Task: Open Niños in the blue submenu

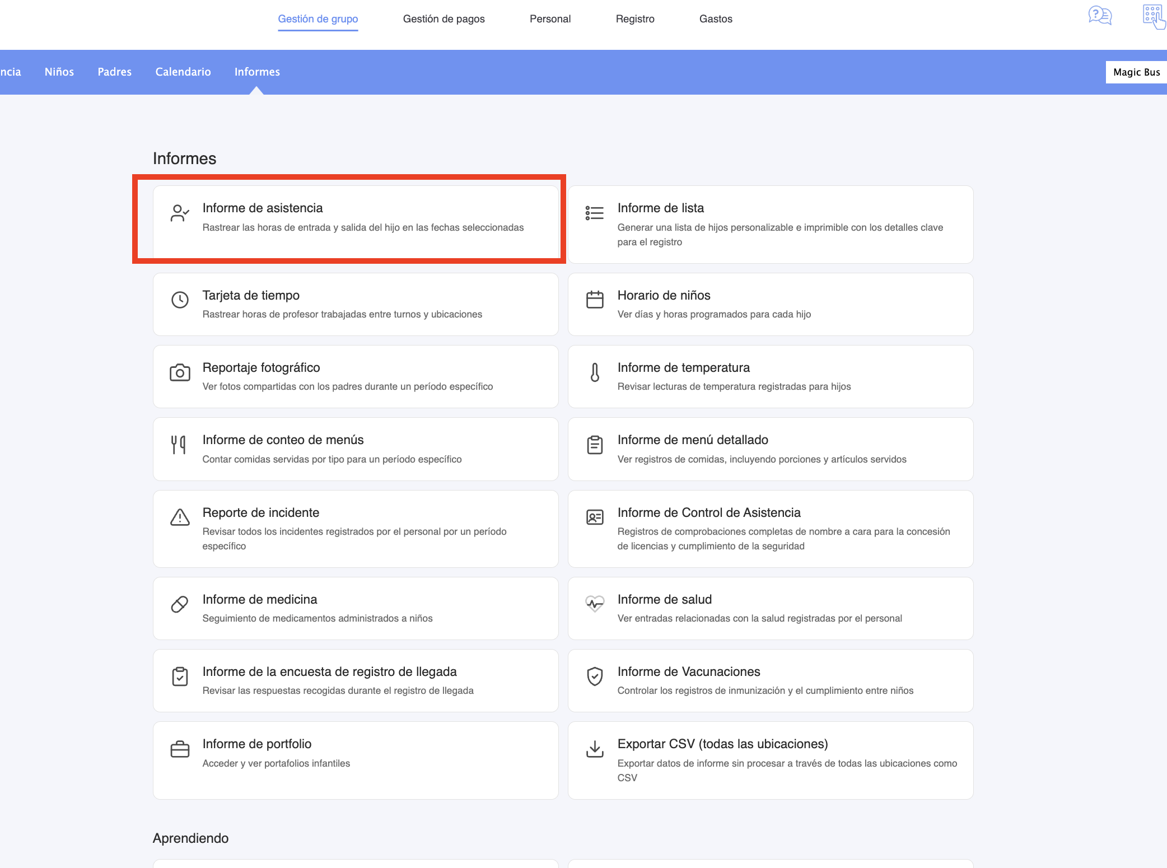Action: [59, 72]
